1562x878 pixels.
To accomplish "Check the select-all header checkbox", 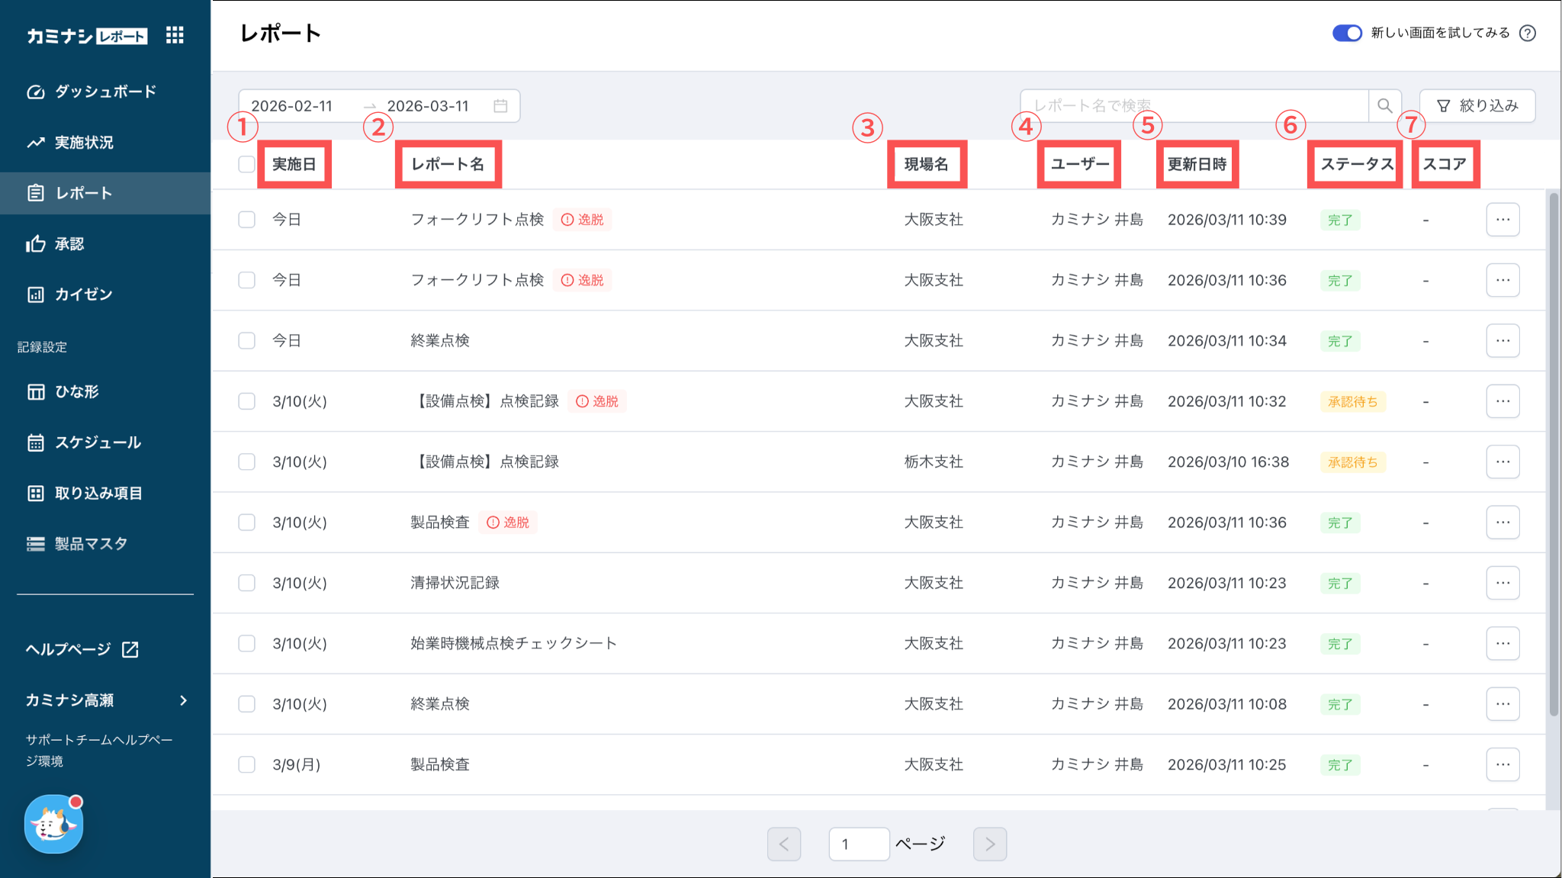I will (x=246, y=164).
